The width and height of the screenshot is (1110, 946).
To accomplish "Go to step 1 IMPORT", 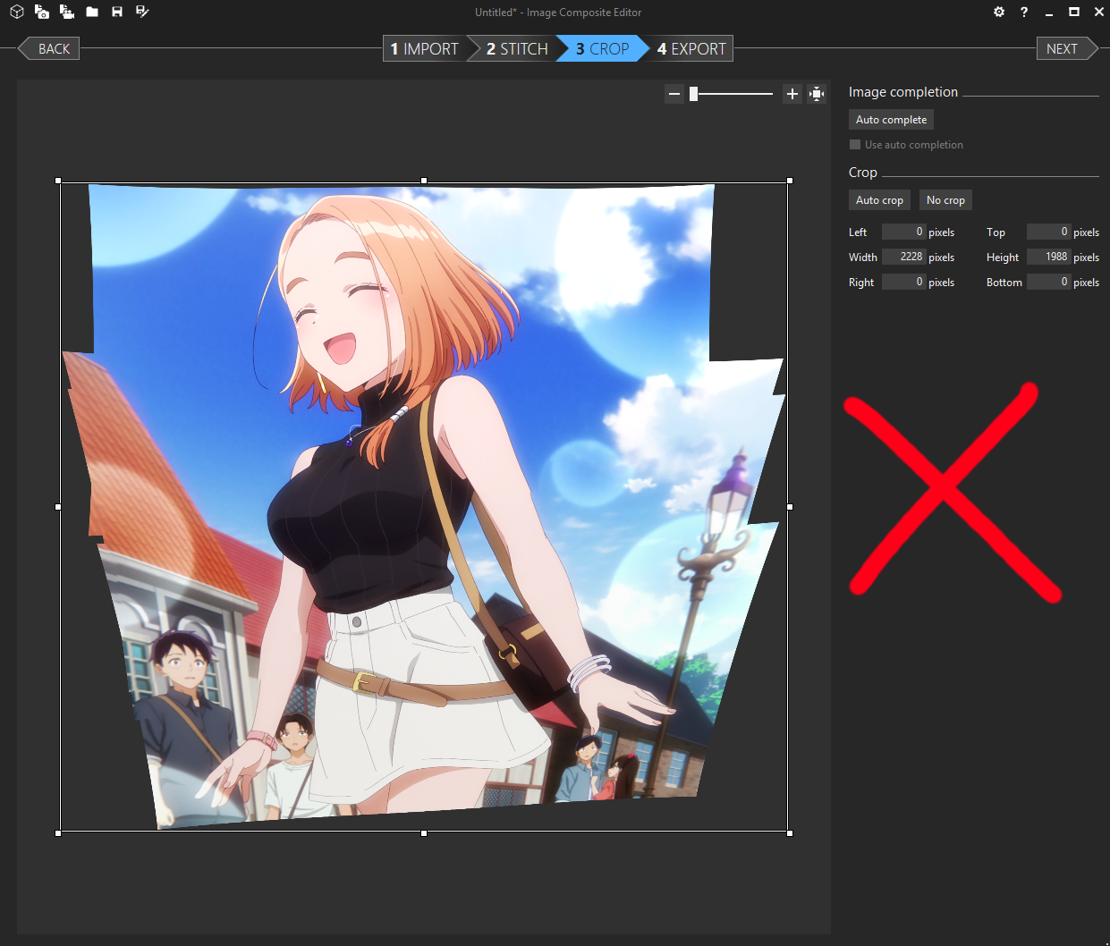I will coord(425,48).
